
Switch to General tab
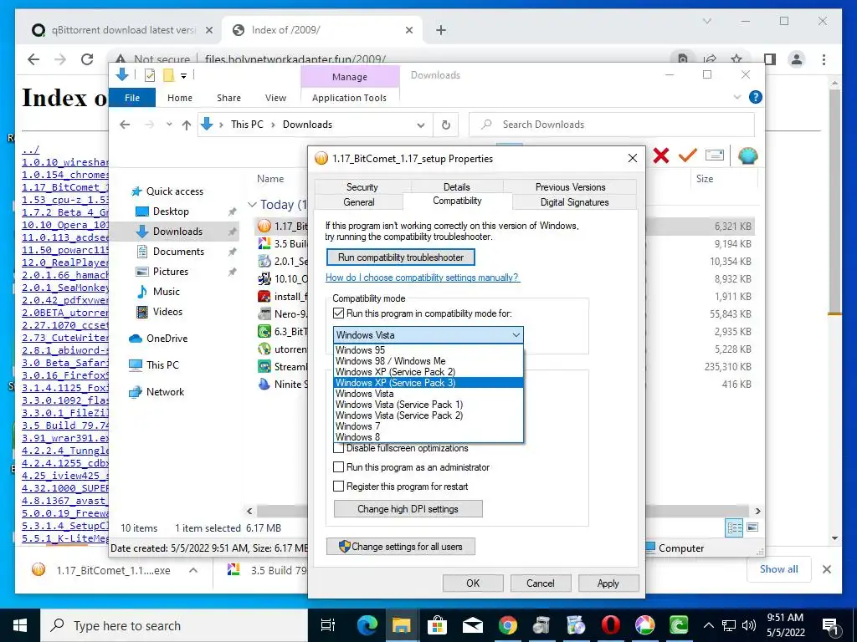coord(358,202)
